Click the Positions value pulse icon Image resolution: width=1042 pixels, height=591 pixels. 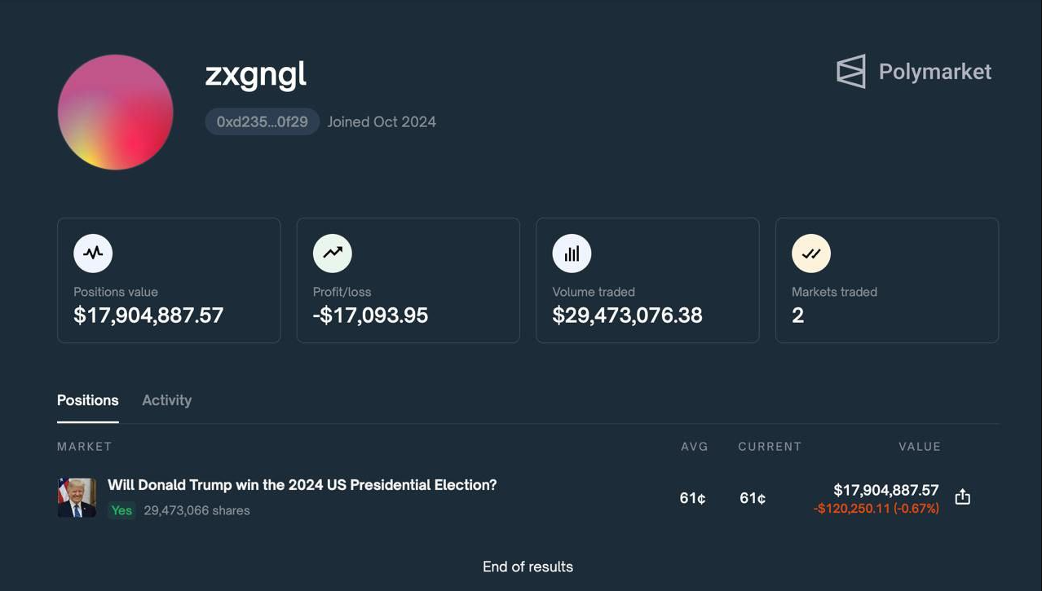(93, 253)
